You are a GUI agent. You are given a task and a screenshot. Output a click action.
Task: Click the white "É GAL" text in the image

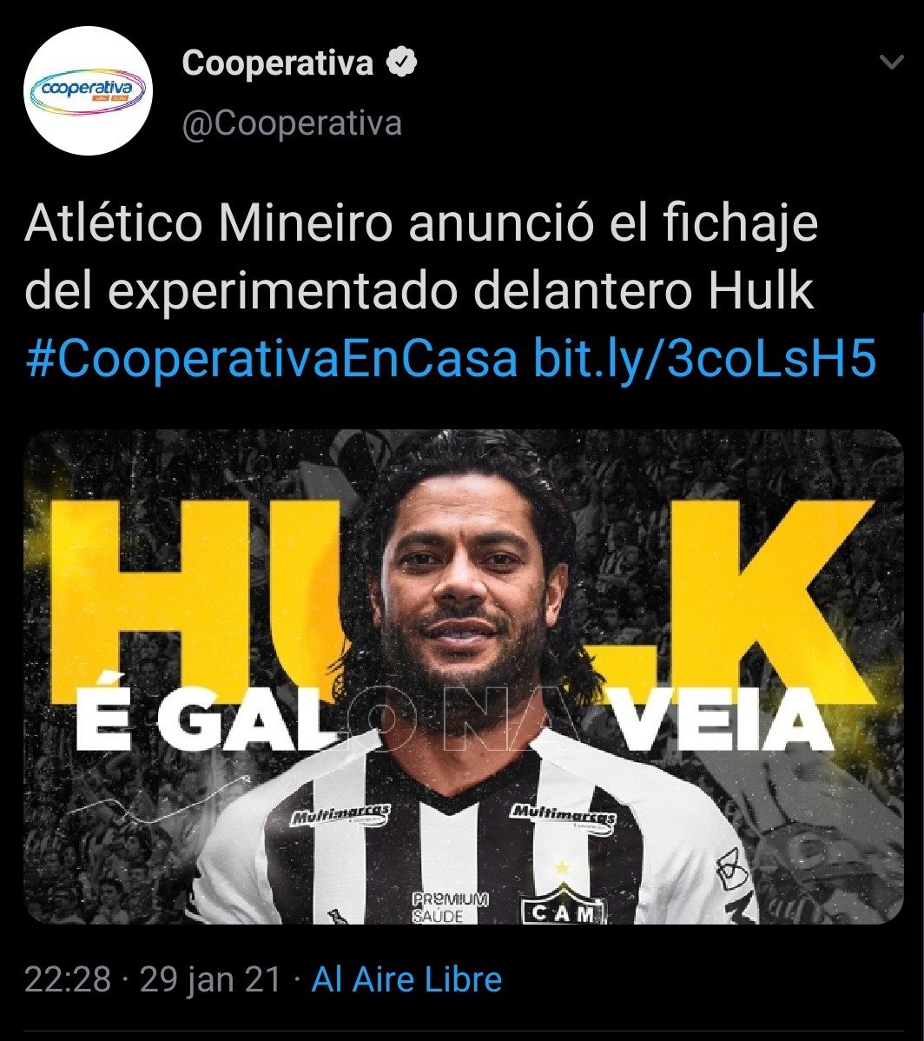[x=209, y=719]
